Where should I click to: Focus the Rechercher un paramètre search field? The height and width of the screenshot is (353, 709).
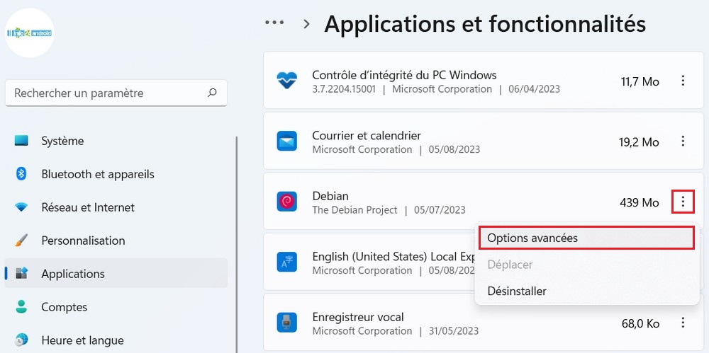(x=116, y=93)
